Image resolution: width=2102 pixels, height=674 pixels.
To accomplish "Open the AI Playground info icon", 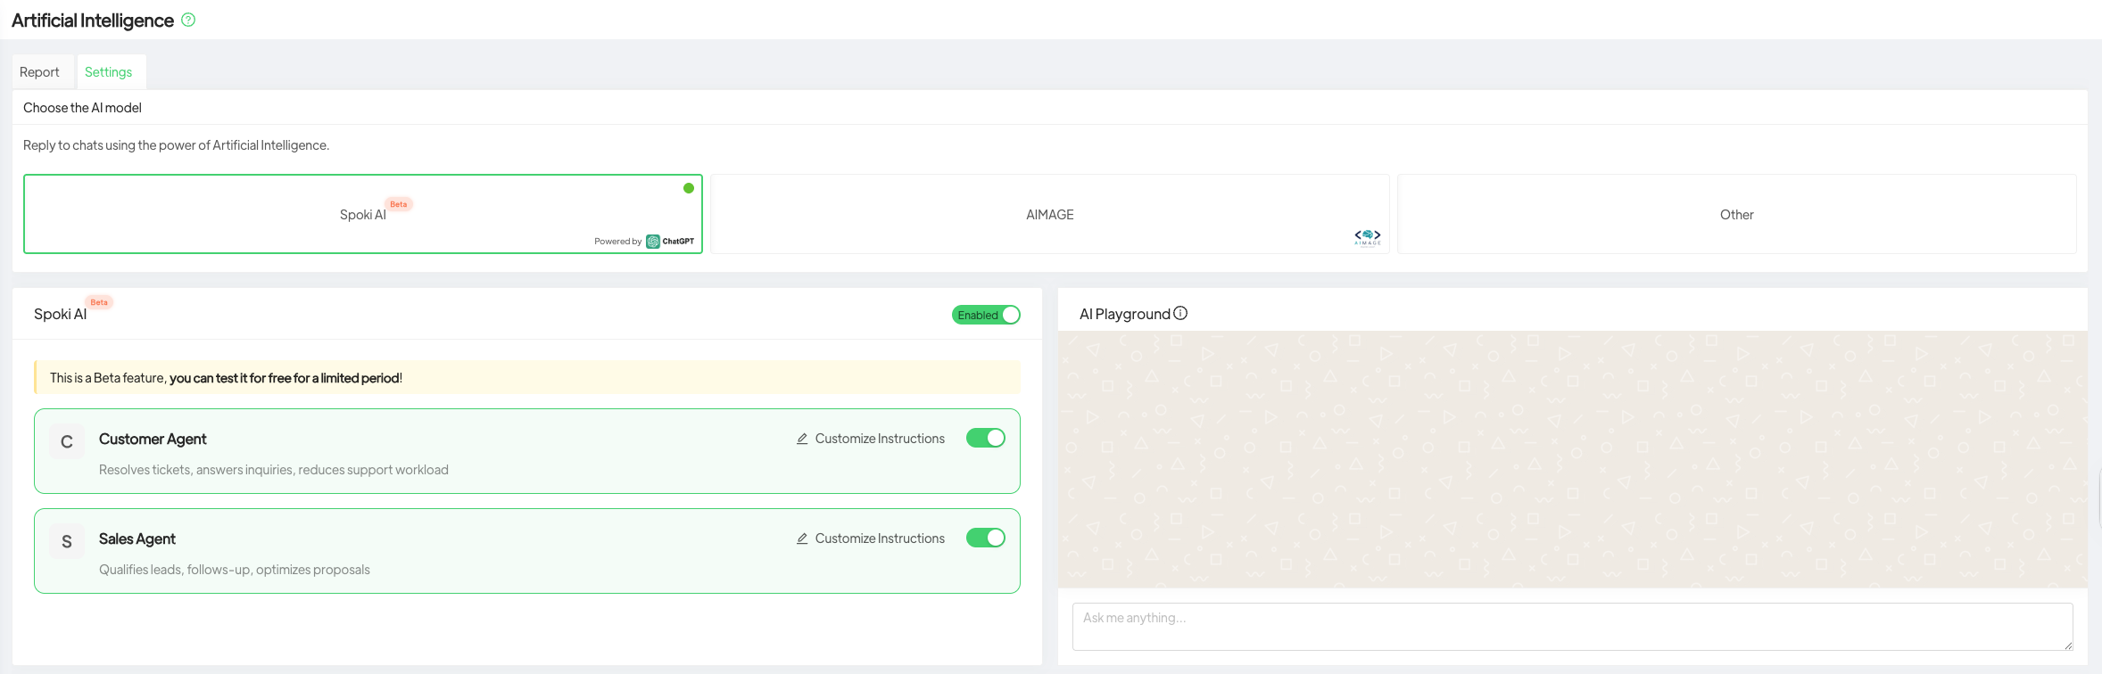I will [x=1180, y=313].
